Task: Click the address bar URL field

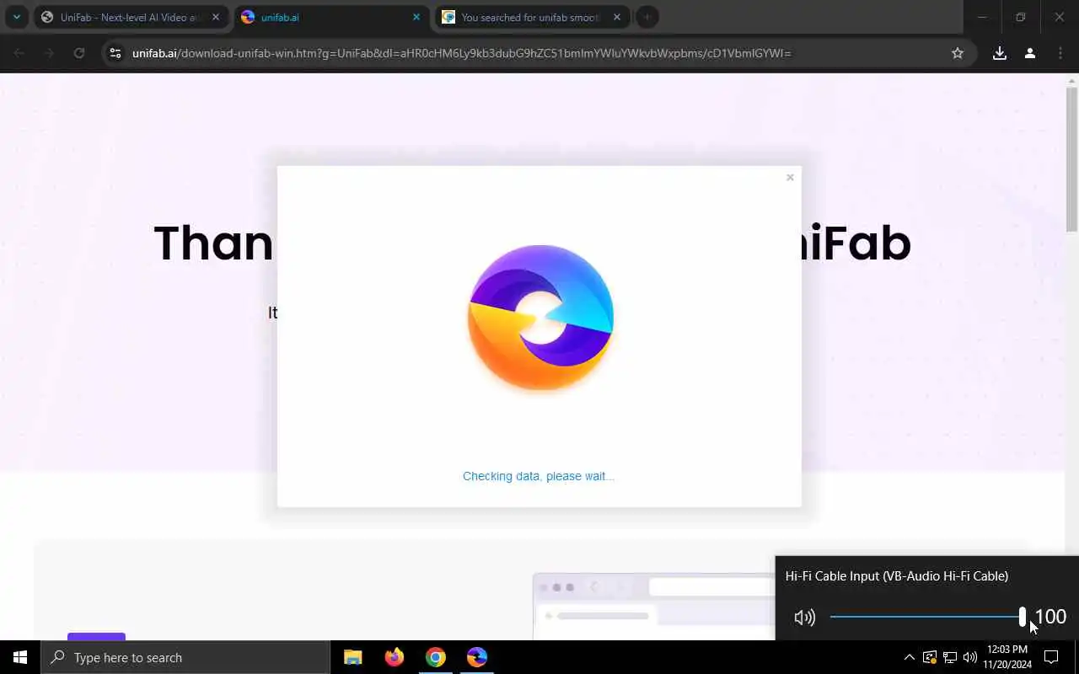Action: point(539,53)
